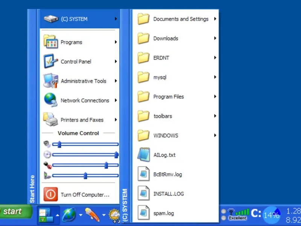Click the CD disc icon in Volume Control
301x226 pixels.
coord(47,154)
